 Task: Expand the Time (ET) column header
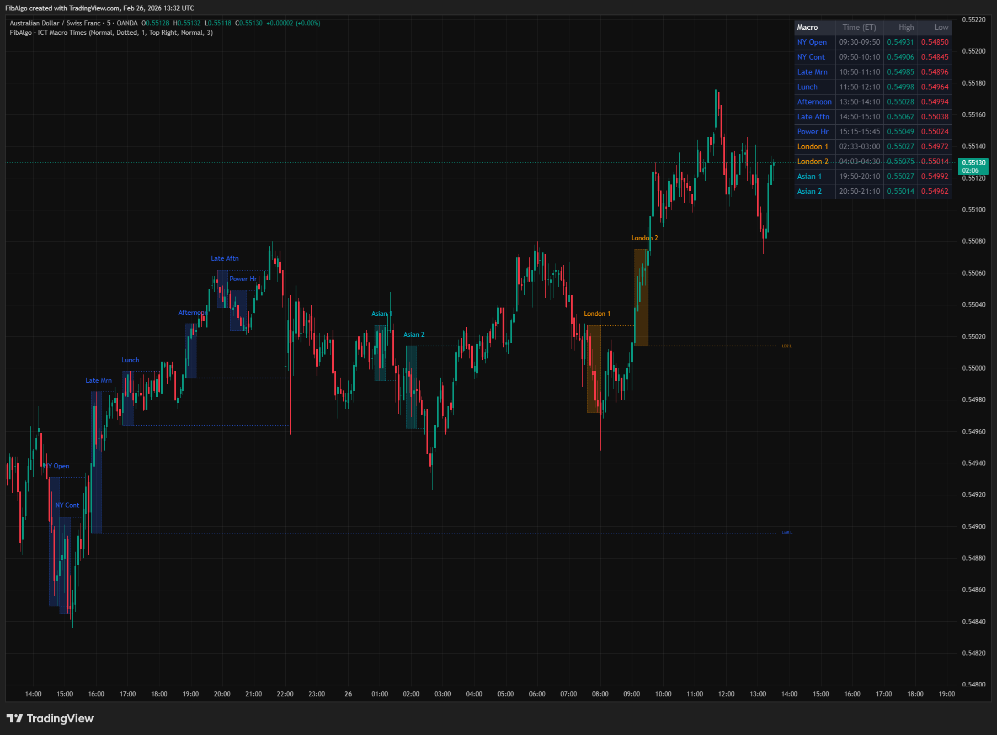coord(859,27)
